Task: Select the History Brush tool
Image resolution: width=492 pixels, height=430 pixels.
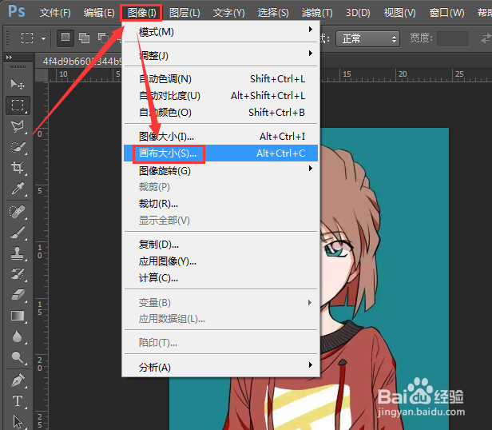Action: pyautogui.click(x=18, y=273)
